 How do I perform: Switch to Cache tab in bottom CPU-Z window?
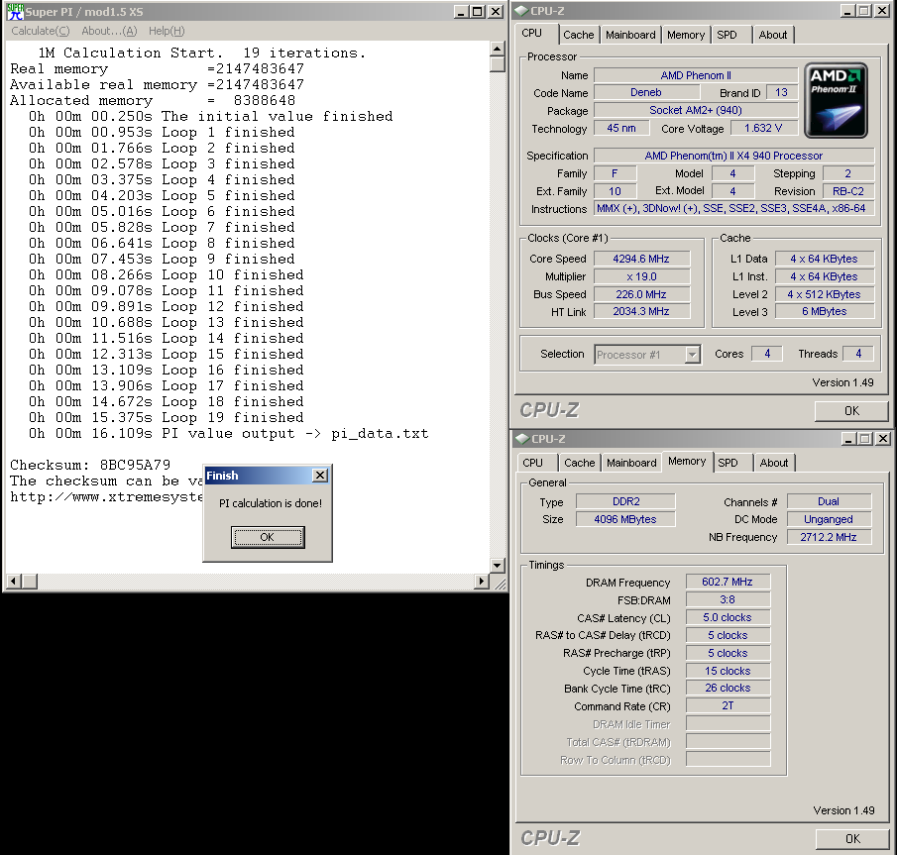point(580,463)
